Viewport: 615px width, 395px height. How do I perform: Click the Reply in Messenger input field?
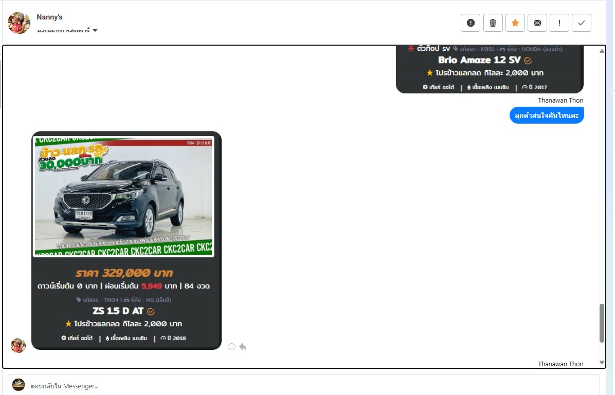tap(309, 385)
